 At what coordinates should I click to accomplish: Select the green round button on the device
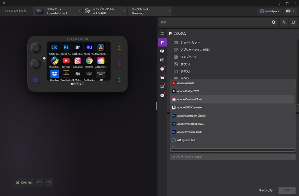(120, 80)
